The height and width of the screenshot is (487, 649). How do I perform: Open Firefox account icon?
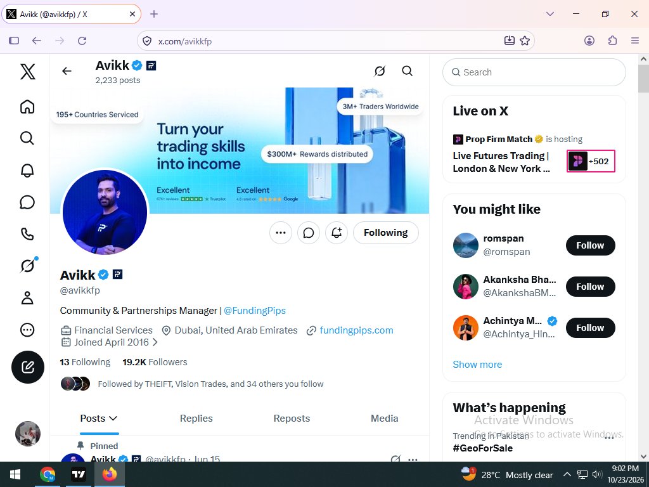tap(589, 41)
